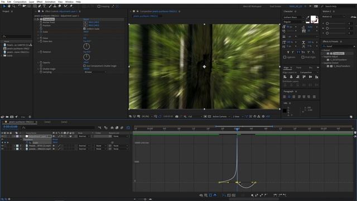
Task: Click the current time indicator on ruler
Action: [x=237, y=129]
